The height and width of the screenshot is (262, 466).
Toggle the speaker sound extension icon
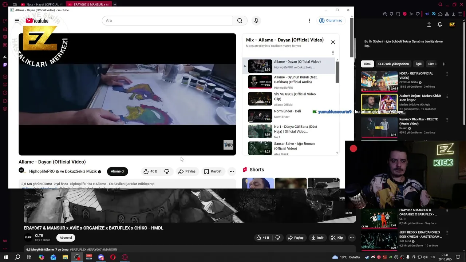427,14
